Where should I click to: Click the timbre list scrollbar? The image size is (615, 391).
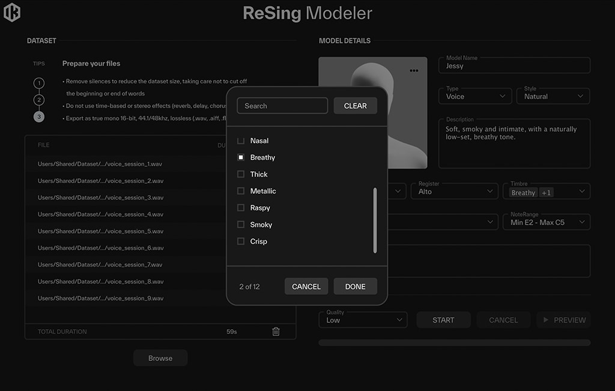tap(375, 220)
